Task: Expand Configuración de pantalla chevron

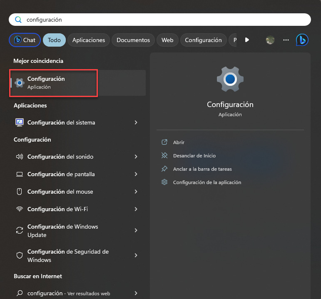Action: 136,174
